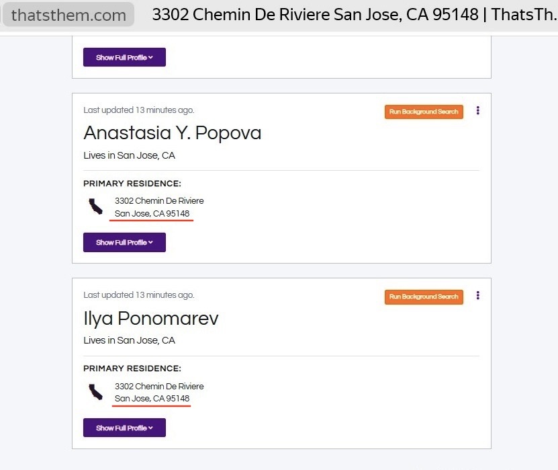Expand Show Full Profile for Anastasia Y. Popova
558x470 pixels.
(124, 242)
